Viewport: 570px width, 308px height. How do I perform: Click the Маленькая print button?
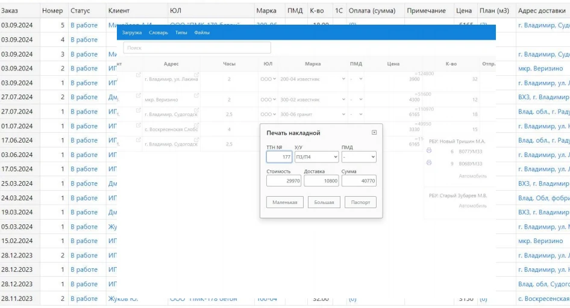pos(285,203)
